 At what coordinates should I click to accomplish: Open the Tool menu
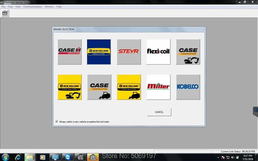point(10,7)
